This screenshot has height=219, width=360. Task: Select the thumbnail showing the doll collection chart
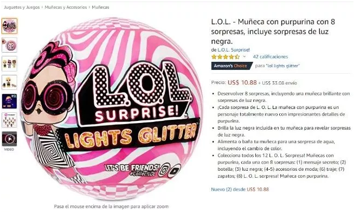9,120
